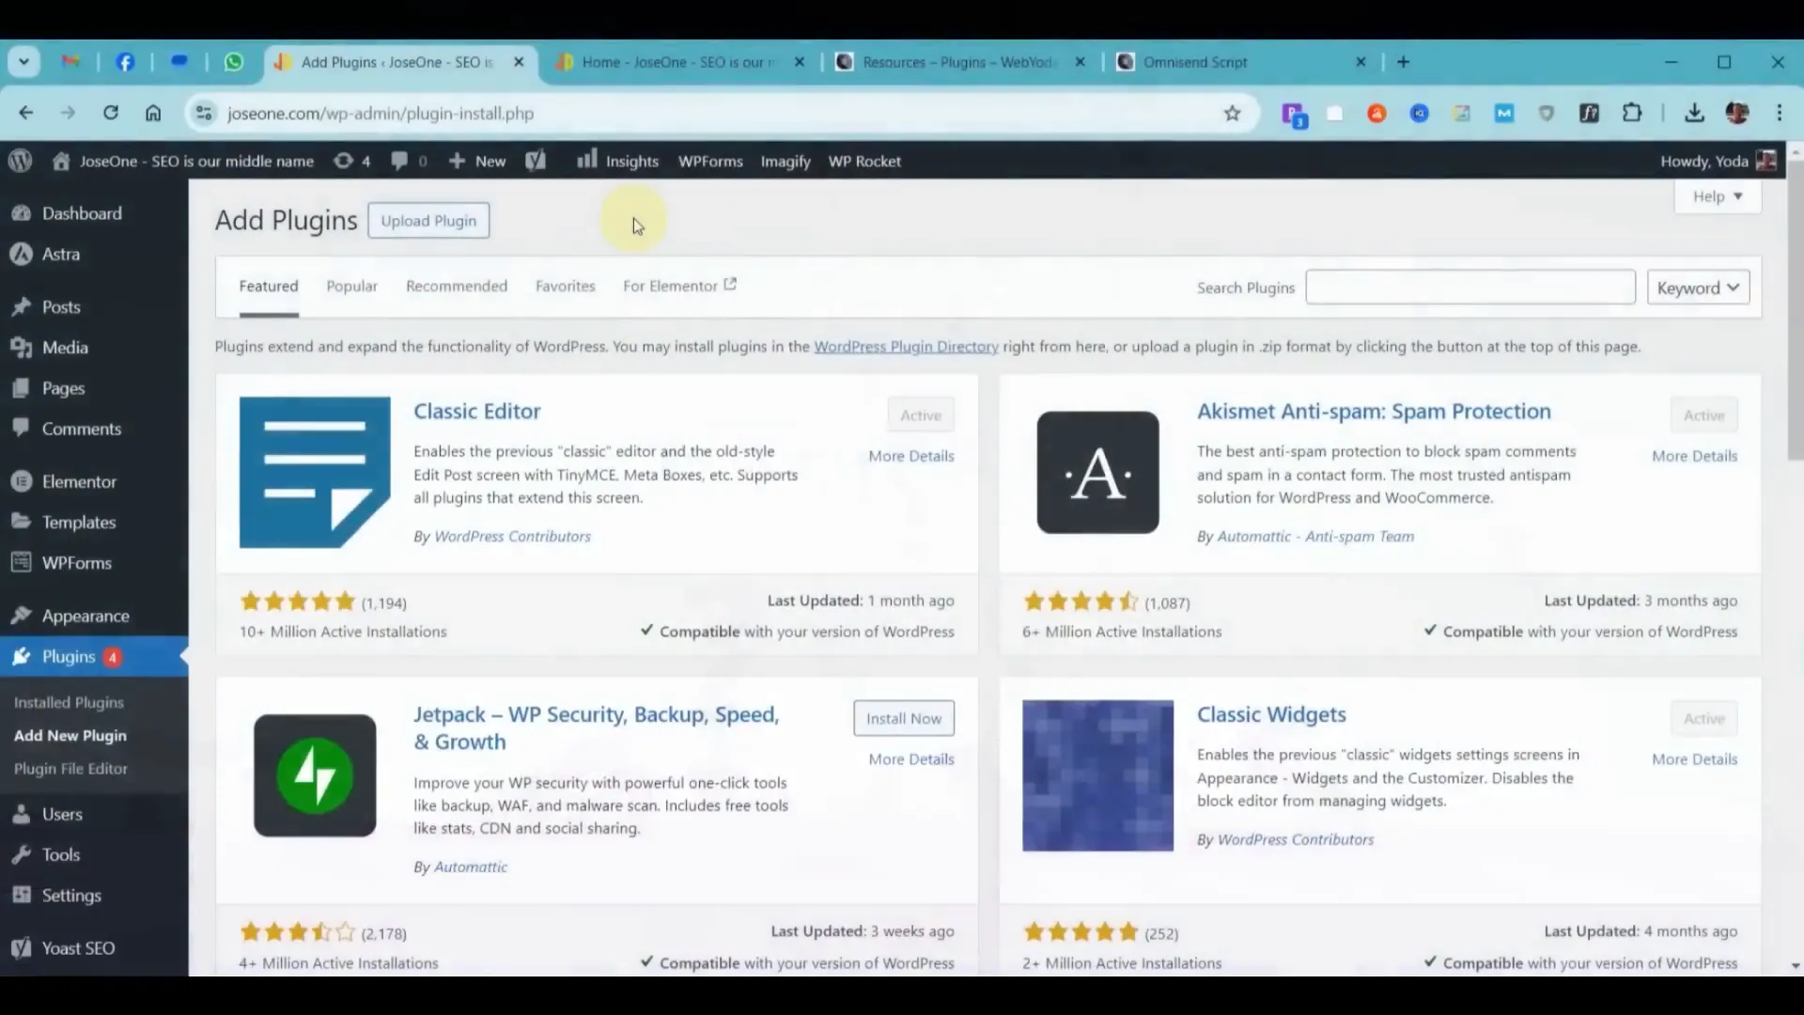This screenshot has height=1015, width=1804.
Task: Switch to the Popular plugins tab
Action: tap(351, 286)
